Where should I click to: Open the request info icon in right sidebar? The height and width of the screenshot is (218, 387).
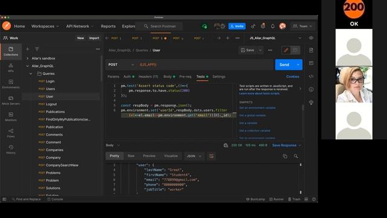[x=311, y=89]
